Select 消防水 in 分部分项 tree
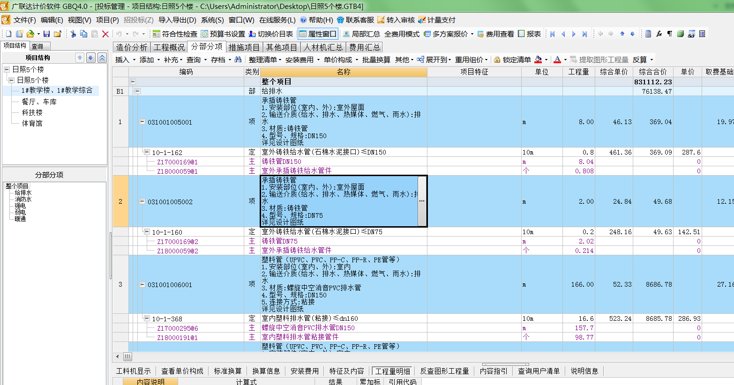Viewport: 734px width, 385px height. click(x=23, y=199)
